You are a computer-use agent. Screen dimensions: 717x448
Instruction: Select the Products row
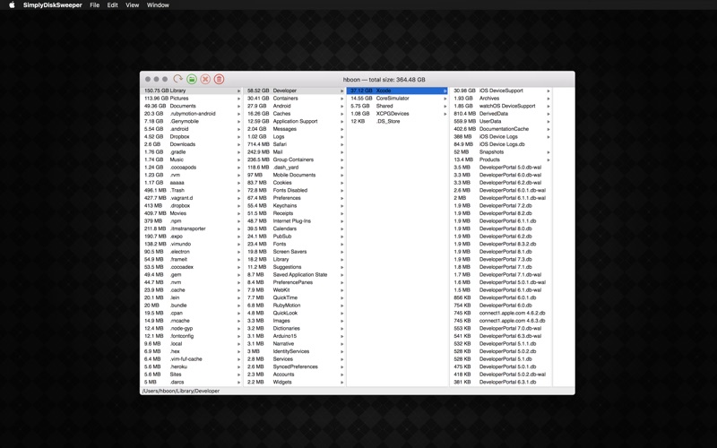click(501, 159)
